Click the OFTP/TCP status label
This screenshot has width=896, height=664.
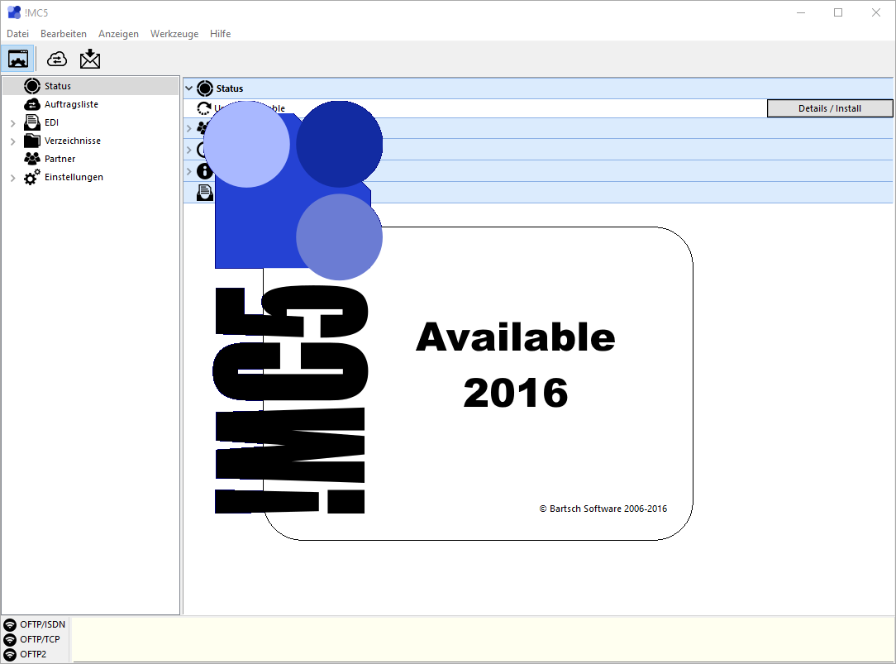click(40, 639)
